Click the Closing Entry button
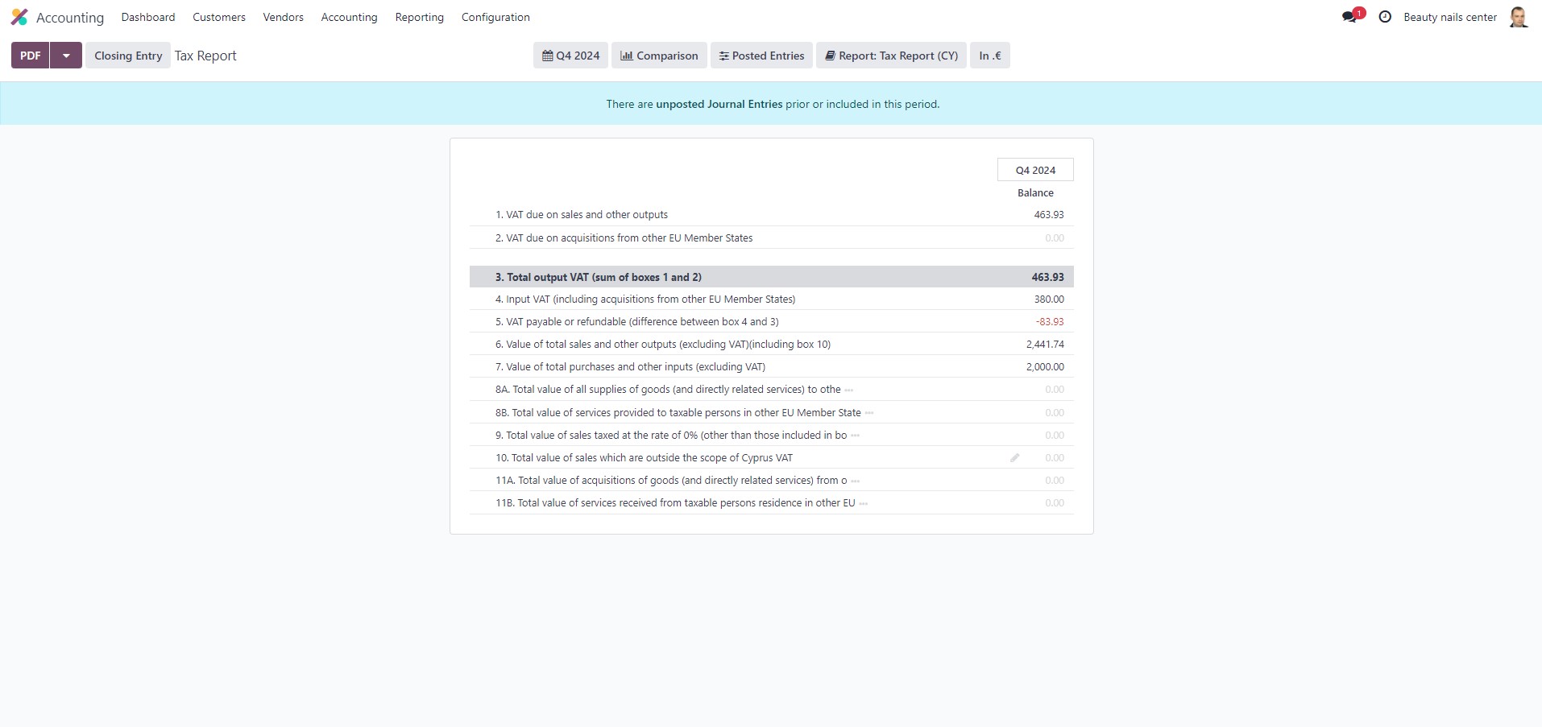This screenshot has height=727, width=1542. coord(127,55)
